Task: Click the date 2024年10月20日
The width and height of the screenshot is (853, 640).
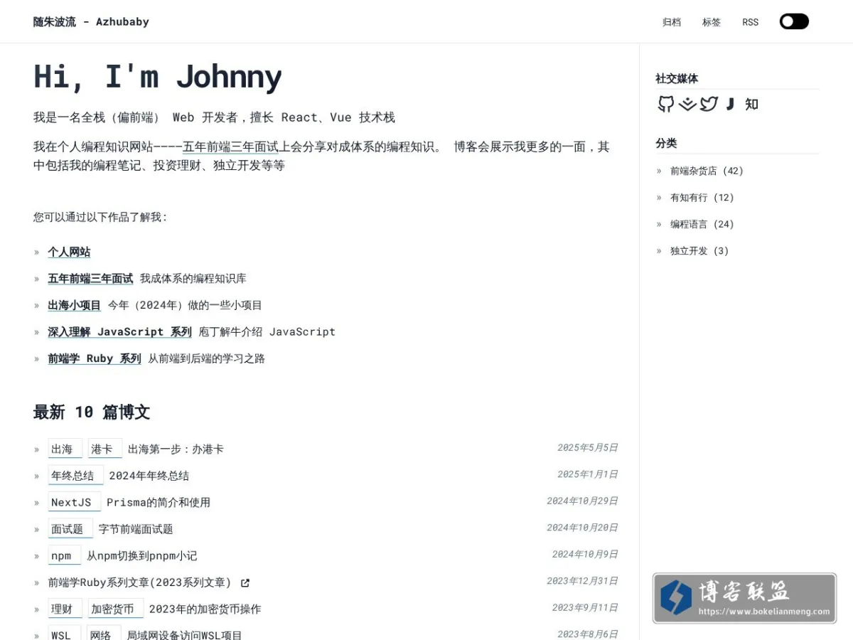Action: click(x=582, y=528)
